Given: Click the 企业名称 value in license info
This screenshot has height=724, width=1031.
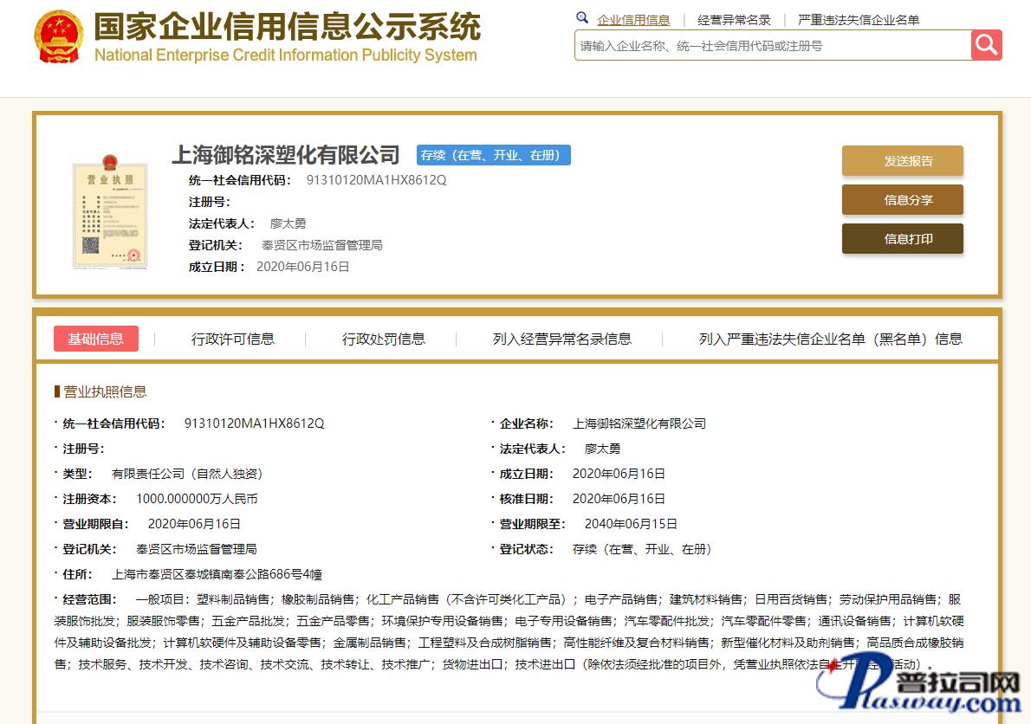Looking at the screenshot, I should pyautogui.click(x=639, y=423).
